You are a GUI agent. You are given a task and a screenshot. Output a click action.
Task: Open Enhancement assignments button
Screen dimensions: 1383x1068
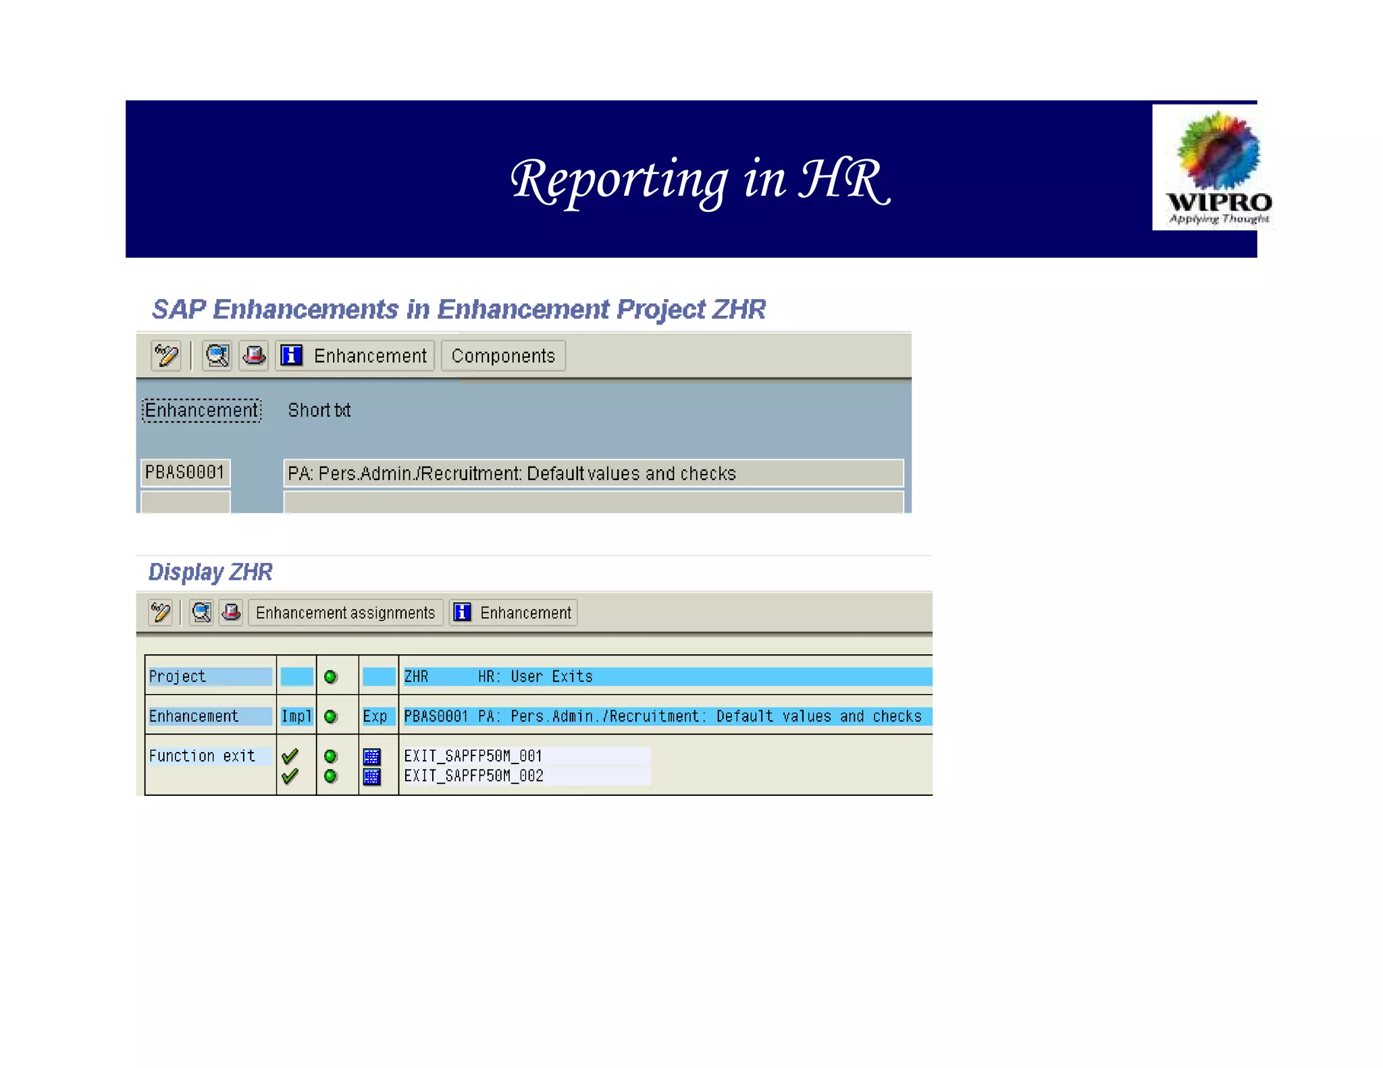[345, 613]
